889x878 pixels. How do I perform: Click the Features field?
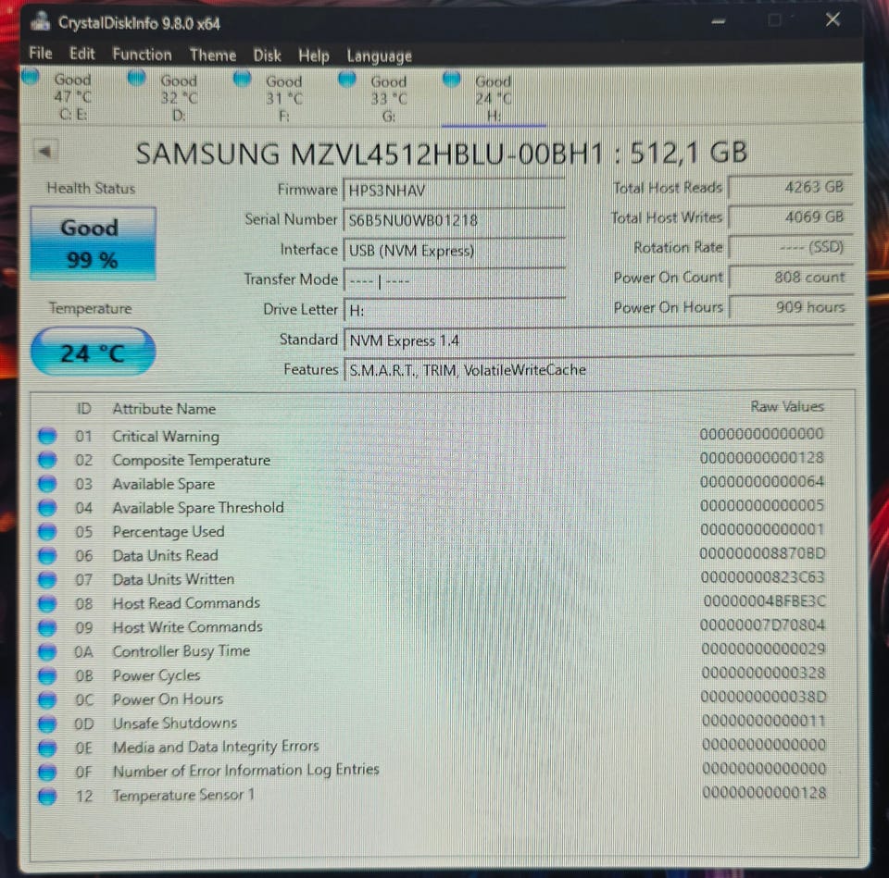(599, 370)
